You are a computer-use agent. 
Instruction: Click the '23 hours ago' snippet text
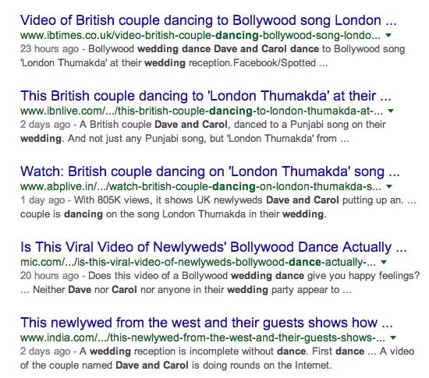coord(49,49)
